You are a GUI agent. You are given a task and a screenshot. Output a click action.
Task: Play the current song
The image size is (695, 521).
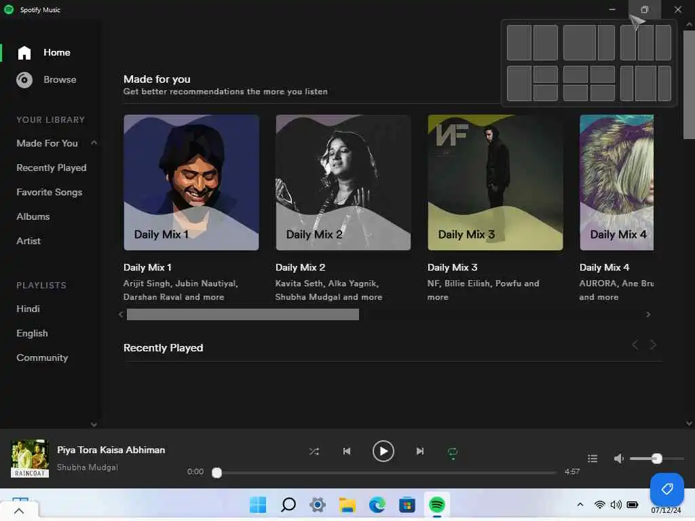(383, 451)
